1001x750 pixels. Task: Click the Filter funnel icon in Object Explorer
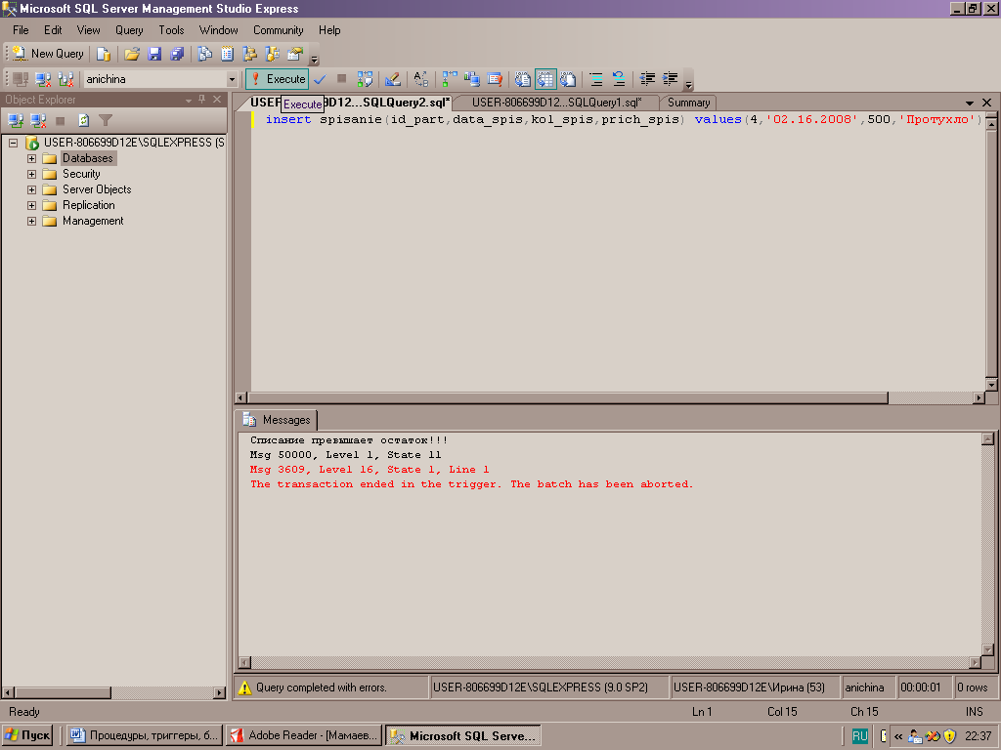coord(106,120)
